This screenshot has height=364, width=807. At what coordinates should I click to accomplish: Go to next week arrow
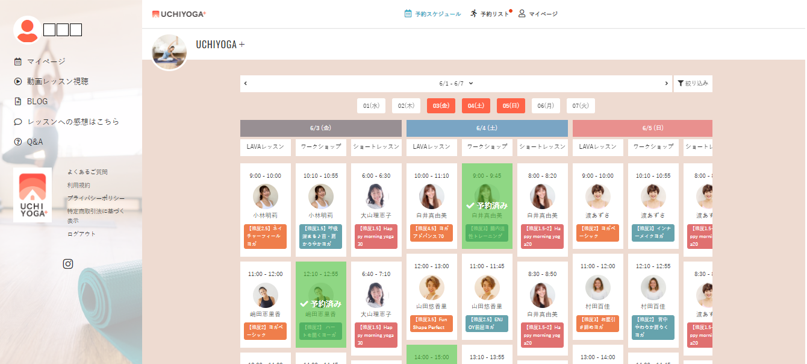667,84
